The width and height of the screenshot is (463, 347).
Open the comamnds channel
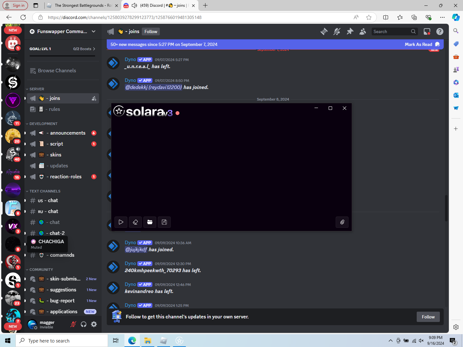[x=63, y=255]
